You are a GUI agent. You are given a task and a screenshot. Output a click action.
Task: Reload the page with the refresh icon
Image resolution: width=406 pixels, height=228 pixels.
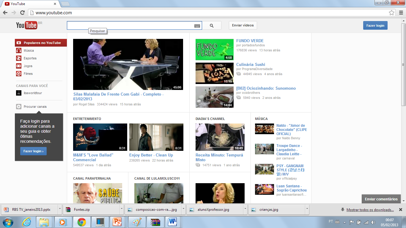pyautogui.click(x=22, y=12)
